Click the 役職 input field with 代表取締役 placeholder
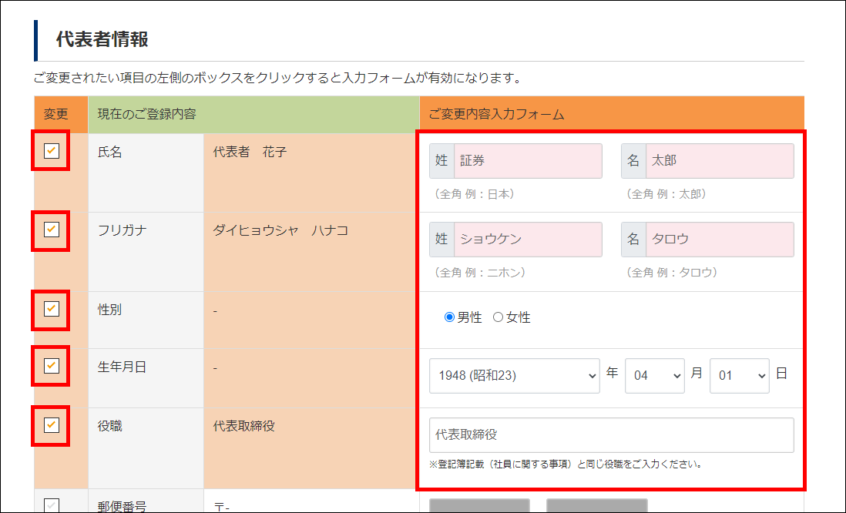The width and height of the screenshot is (846, 513). (611, 435)
